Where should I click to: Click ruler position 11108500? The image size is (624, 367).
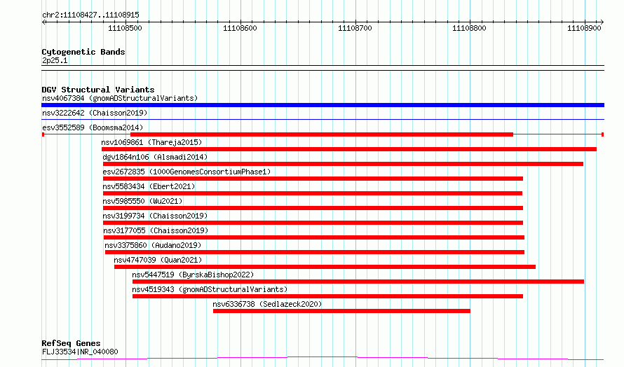click(125, 28)
